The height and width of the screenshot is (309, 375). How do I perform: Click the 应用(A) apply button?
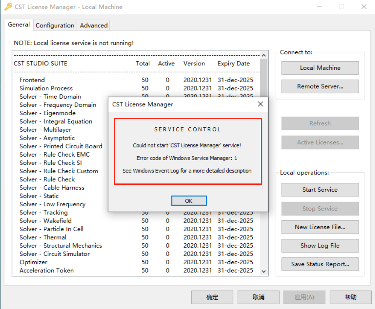(x=304, y=297)
